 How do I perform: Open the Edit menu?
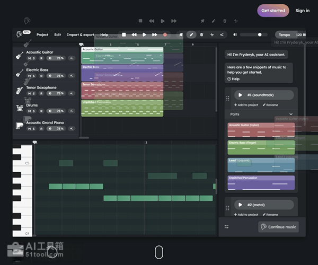57,34
